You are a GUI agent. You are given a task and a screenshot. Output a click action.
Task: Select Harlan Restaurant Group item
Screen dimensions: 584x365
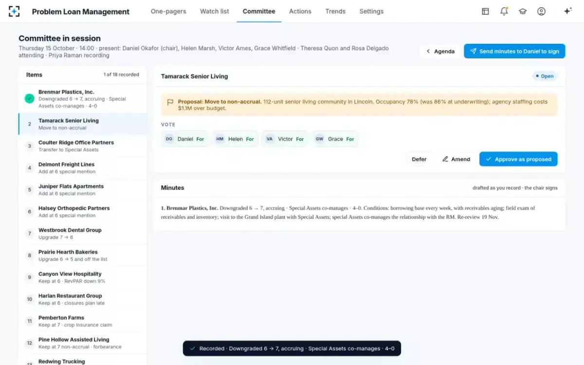pyautogui.click(x=83, y=299)
